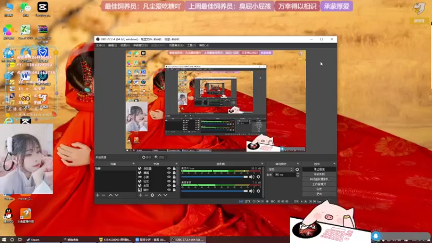The image size is (432, 243).
Task: Open the 属性 properties button above the sources
Action: click(146, 157)
